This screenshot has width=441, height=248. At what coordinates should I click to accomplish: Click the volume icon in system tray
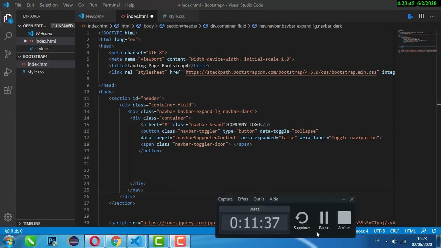click(395, 241)
